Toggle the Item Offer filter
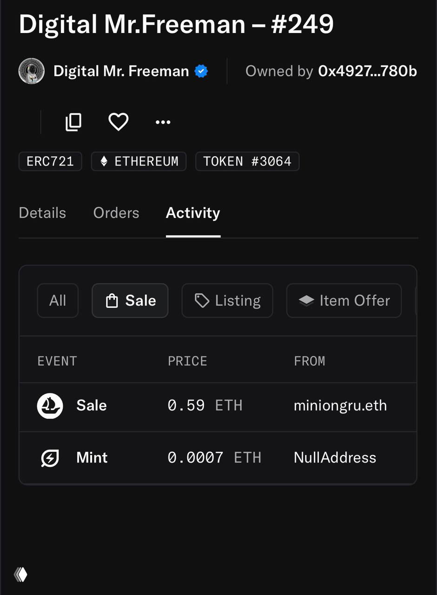Viewport: 437px width, 595px height. tap(344, 301)
